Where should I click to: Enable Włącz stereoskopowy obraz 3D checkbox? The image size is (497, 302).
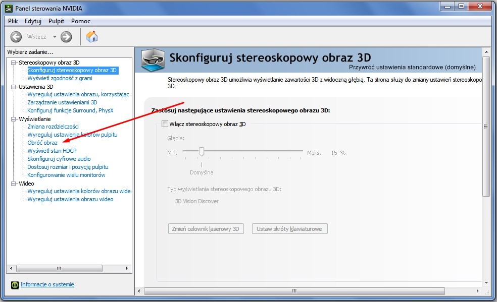tap(165, 124)
